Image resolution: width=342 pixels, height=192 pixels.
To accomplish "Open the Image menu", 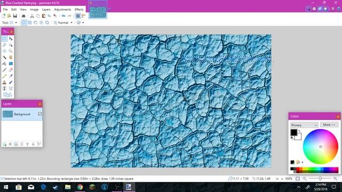I will (34, 10).
